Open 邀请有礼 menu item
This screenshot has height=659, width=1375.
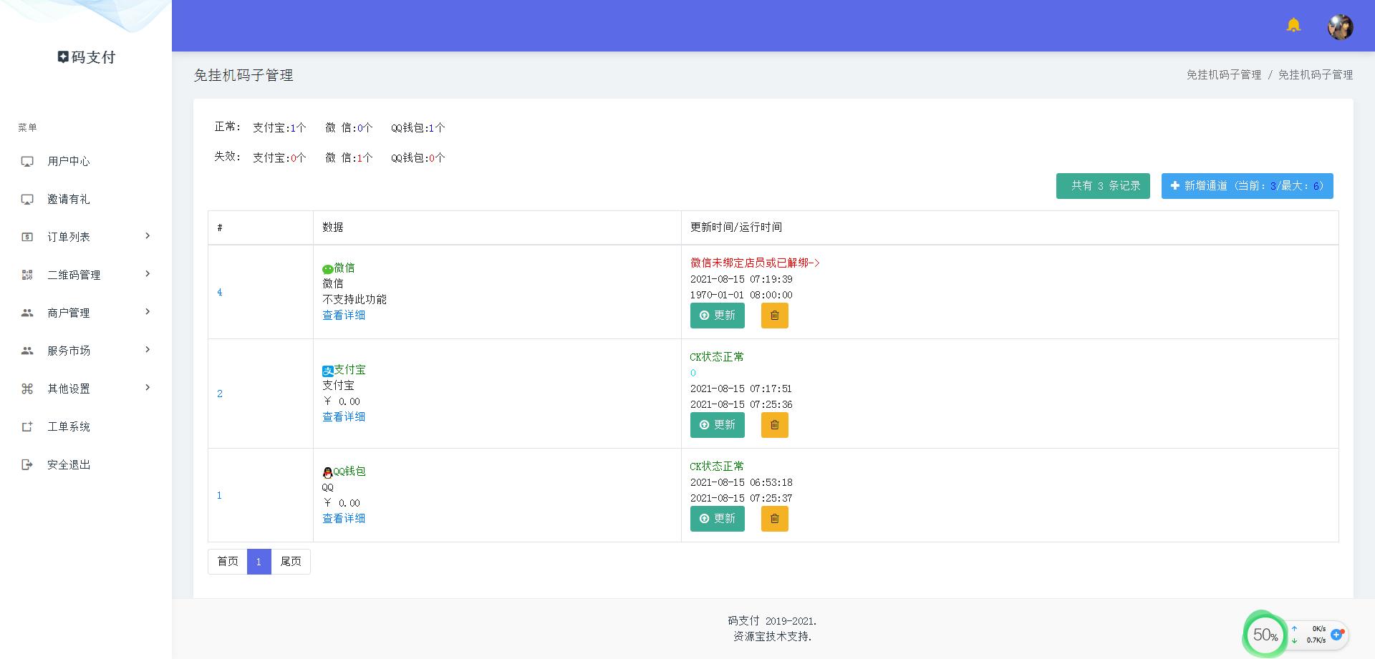(86, 200)
